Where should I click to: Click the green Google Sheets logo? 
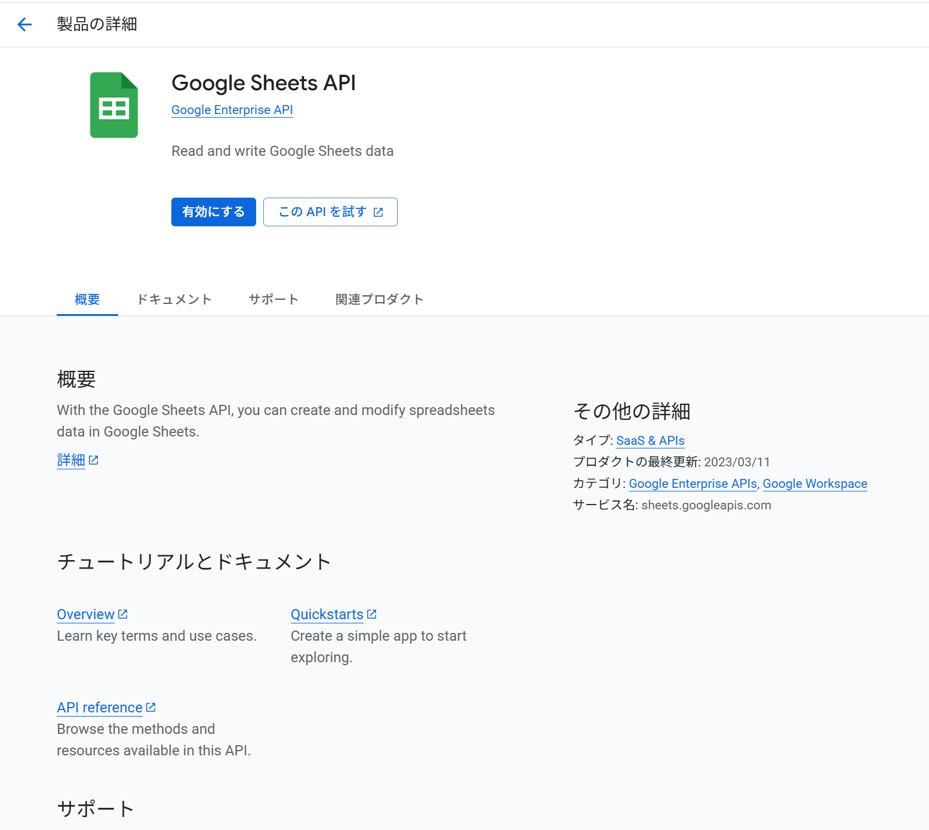click(x=114, y=105)
